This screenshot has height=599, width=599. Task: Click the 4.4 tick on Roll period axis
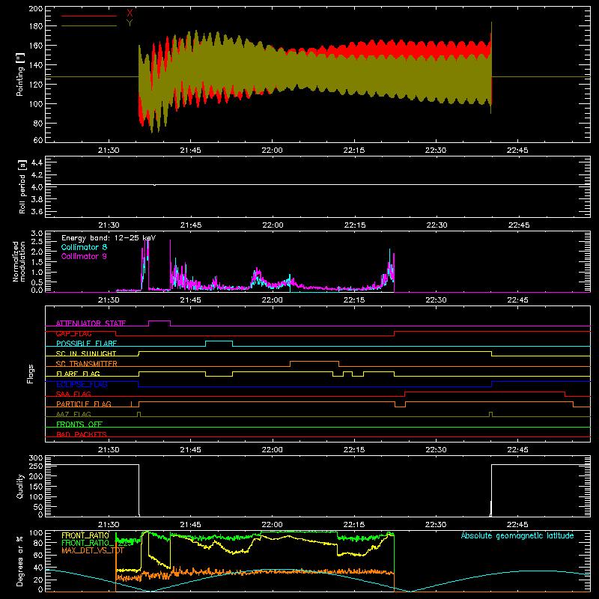click(x=37, y=162)
